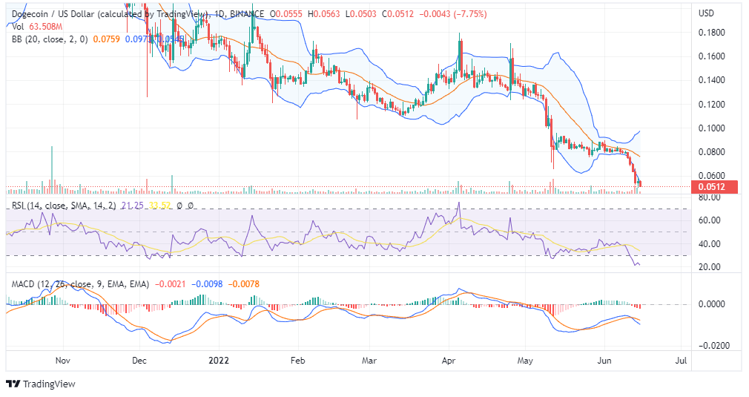
Task: Click the BB basis value 0.0759
Action: pyautogui.click(x=107, y=39)
